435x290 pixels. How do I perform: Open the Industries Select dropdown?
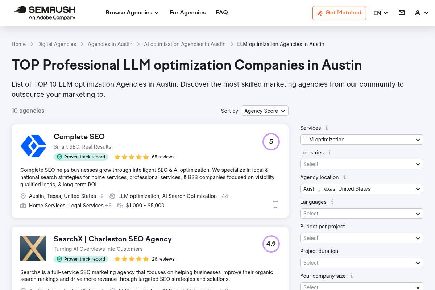(362, 164)
